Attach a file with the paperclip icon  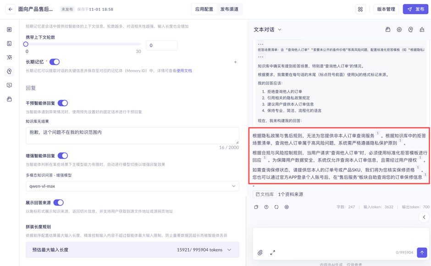coord(260,253)
